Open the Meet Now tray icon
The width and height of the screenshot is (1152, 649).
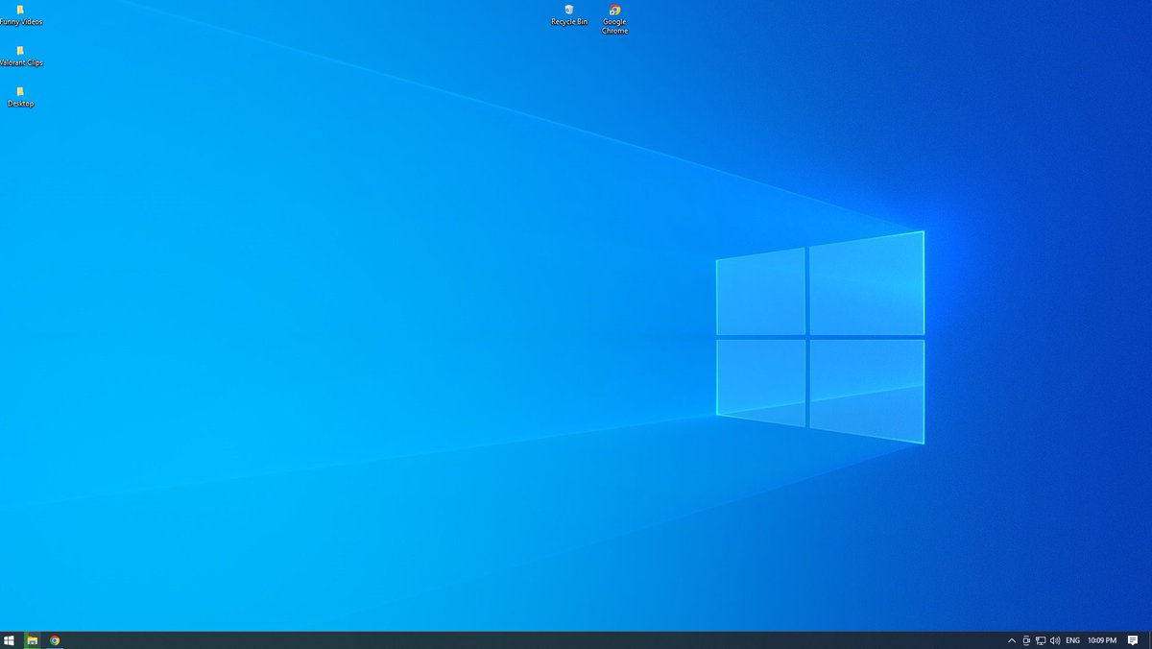(x=1026, y=640)
